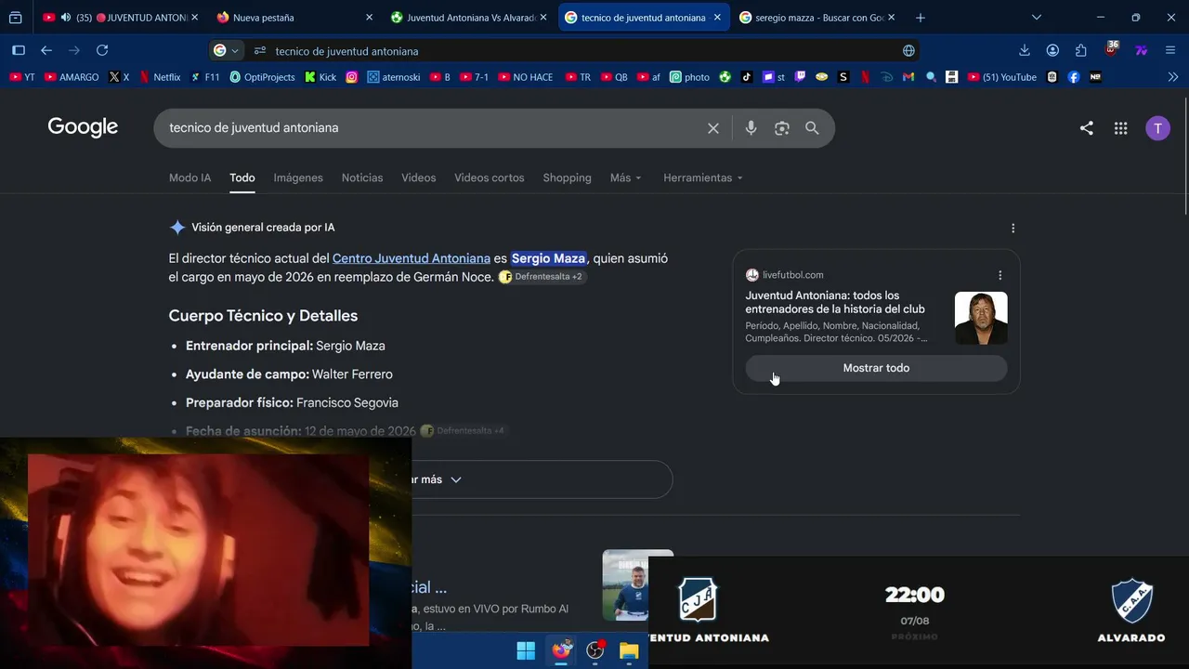Open the aternoski bookmark
Viewport: 1189px width, 669px height.
[x=394, y=77]
